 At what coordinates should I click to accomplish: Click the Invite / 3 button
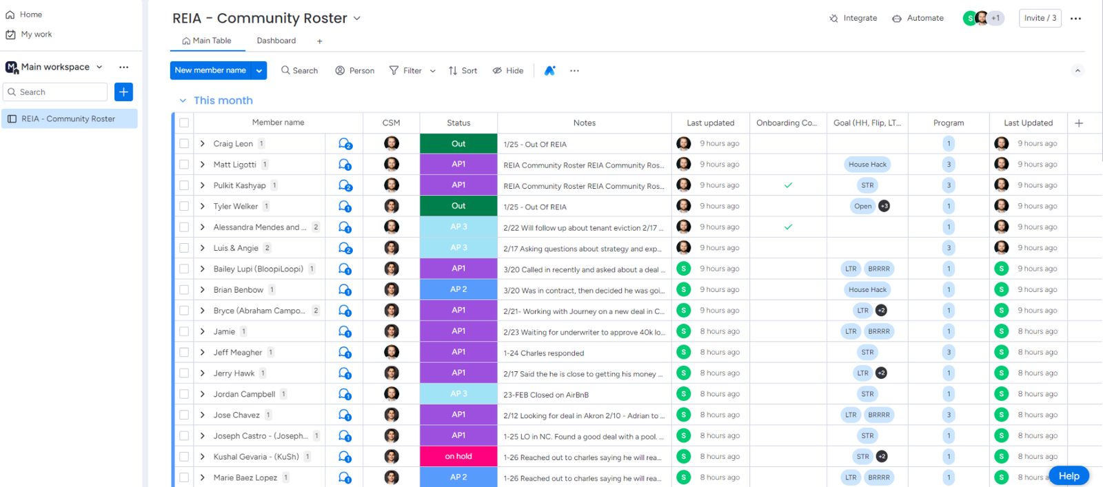click(1040, 19)
